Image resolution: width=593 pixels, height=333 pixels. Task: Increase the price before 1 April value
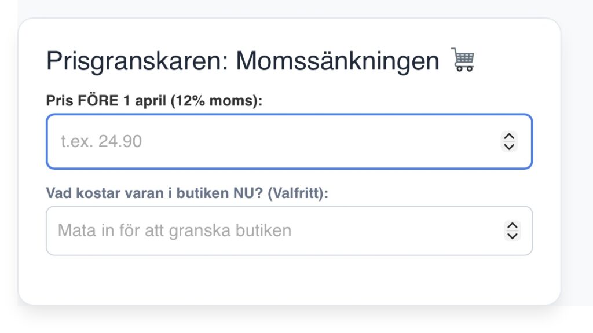click(509, 137)
